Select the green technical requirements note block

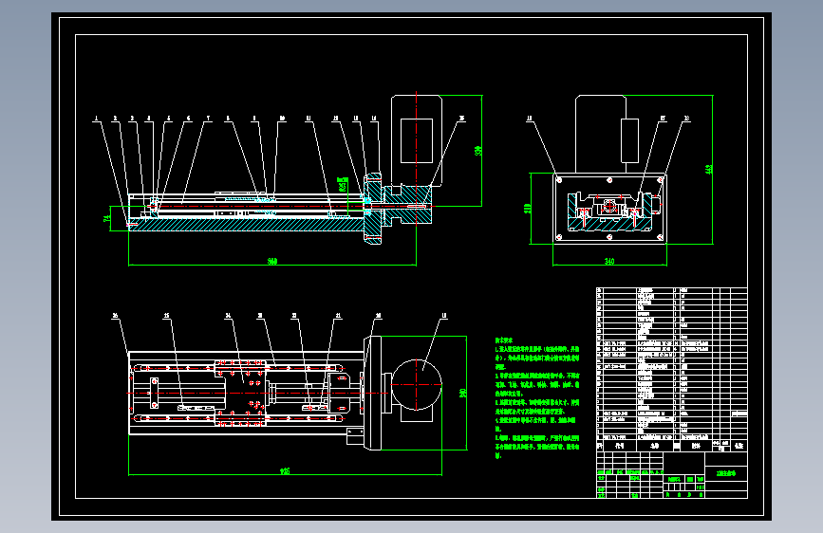(x=537, y=398)
